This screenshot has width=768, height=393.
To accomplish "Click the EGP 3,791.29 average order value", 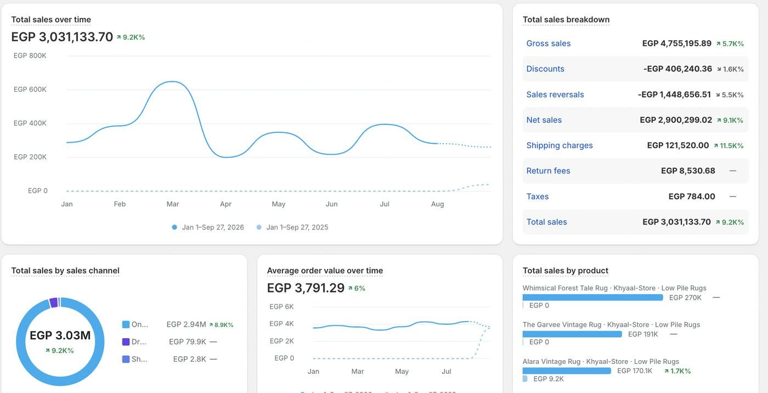I will (306, 288).
